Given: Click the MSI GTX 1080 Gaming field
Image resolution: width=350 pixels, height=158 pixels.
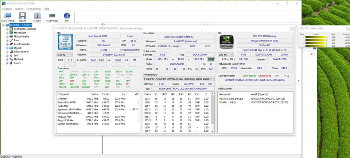Looking at the screenshot, I should pyautogui.click(x=265, y=36).
